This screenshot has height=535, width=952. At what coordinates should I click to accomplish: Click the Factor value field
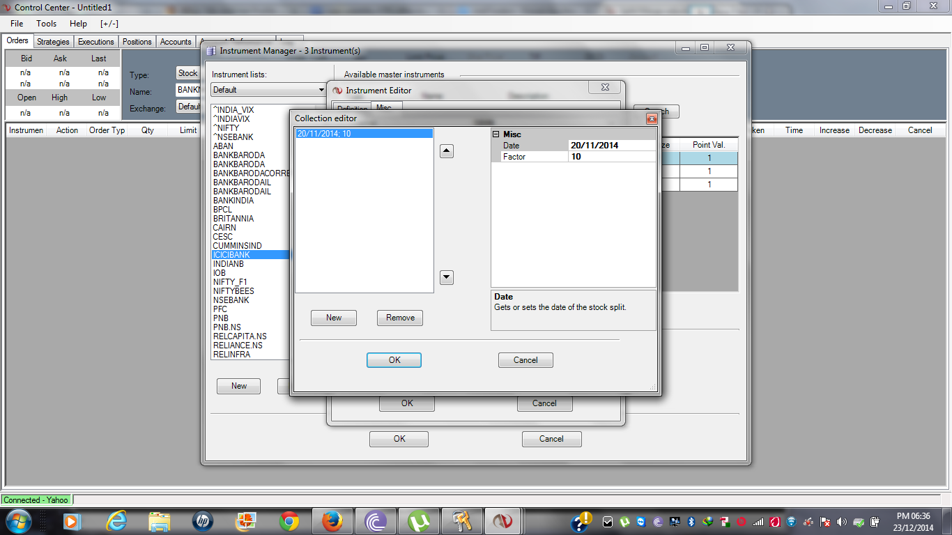612,157
